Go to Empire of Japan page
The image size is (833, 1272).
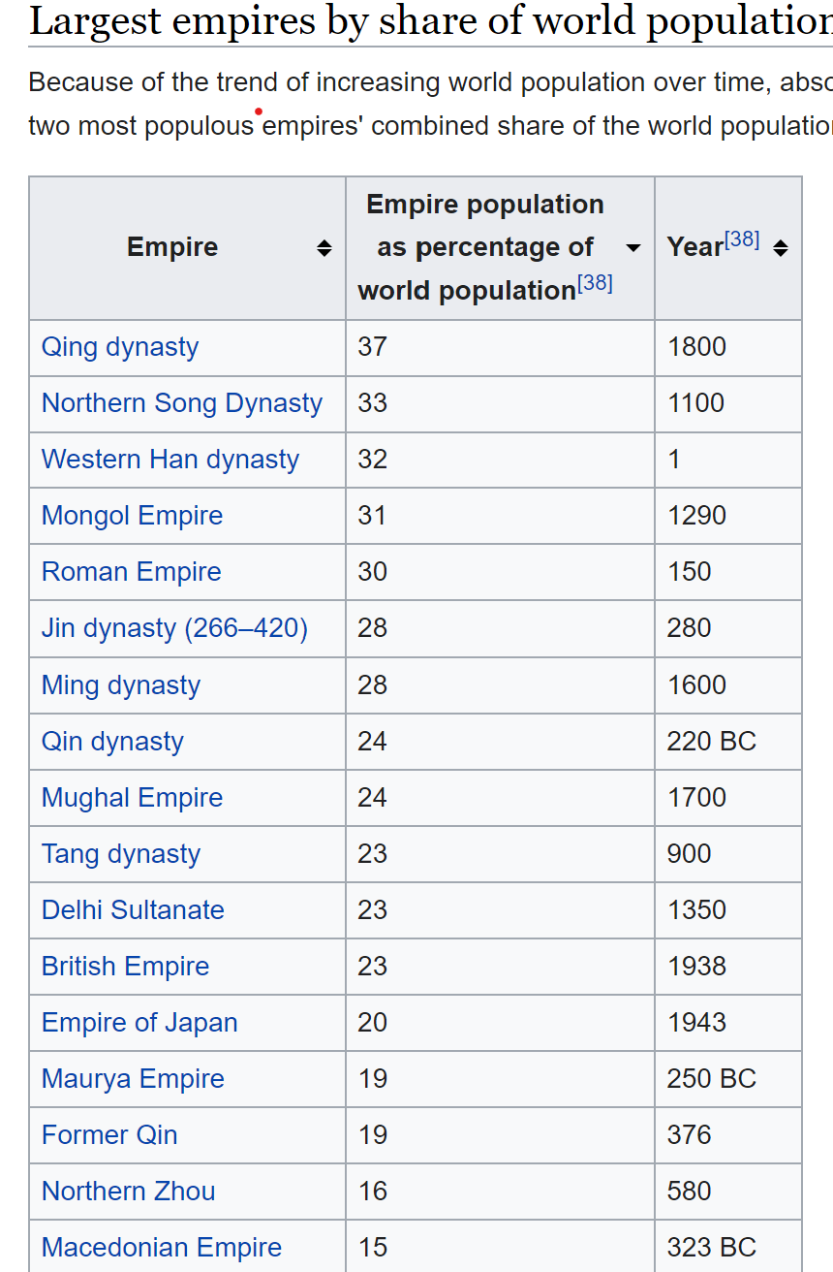pos(139,1023)
